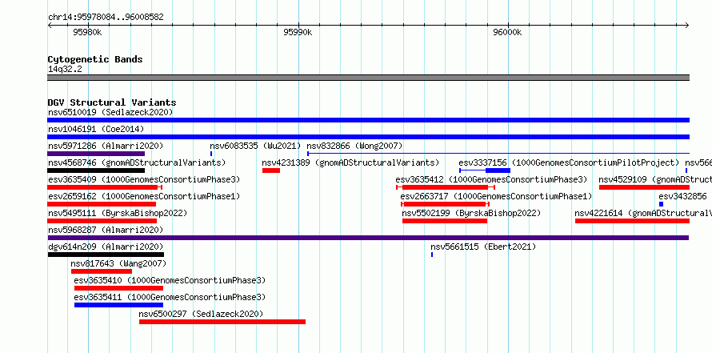Open the dgv614n209 (Almarri2020) label

106,247
